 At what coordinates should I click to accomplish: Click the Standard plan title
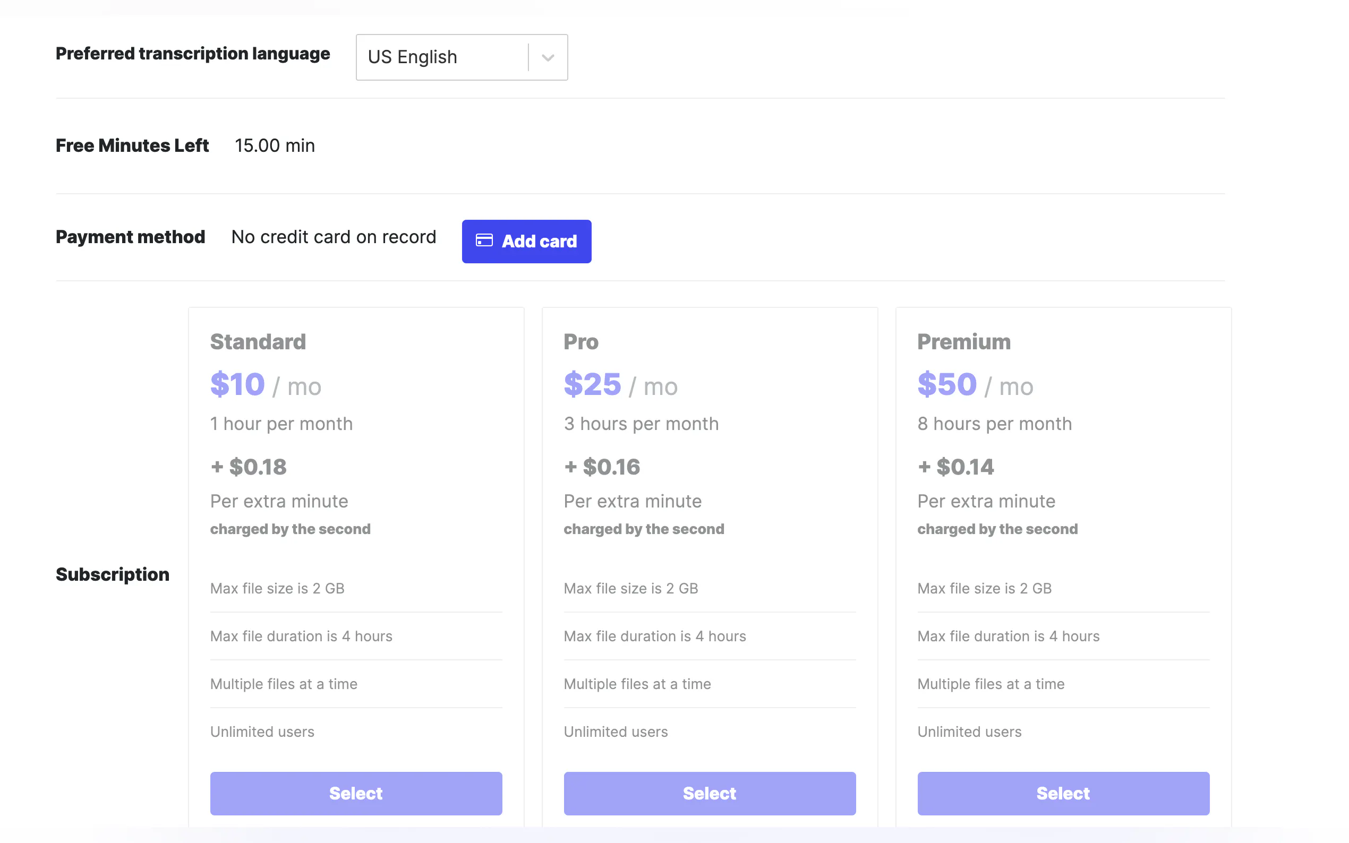pyautogui.click(x=258, y=342)
